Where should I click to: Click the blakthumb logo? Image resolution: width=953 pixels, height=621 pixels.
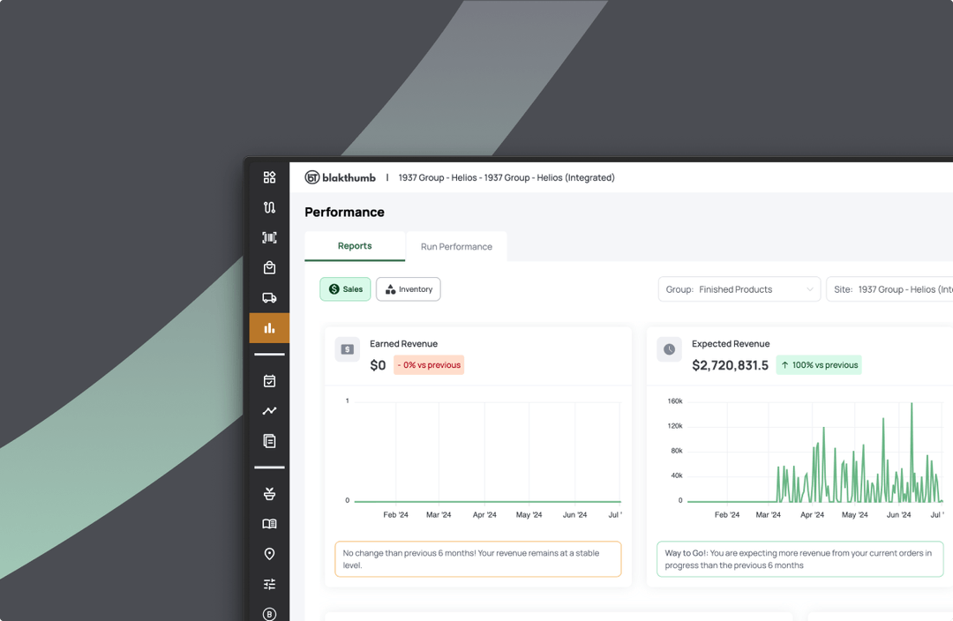coord(340,177)
